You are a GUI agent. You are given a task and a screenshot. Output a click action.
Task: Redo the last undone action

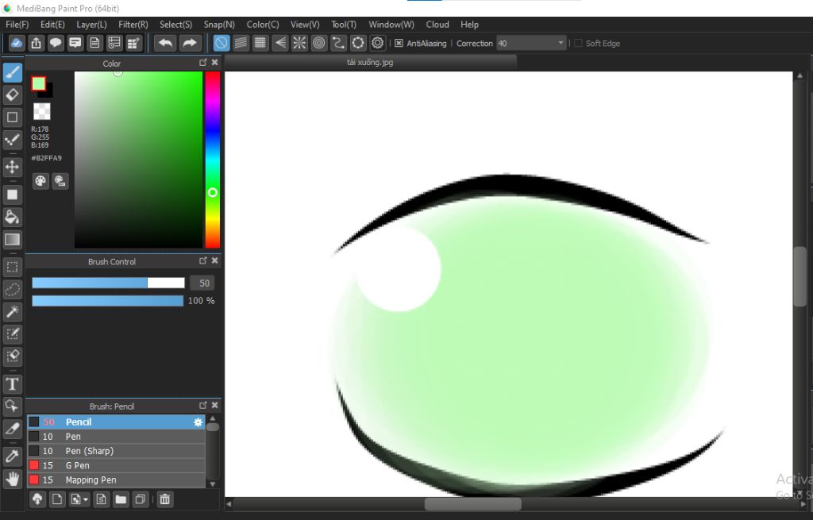tap(190, 43)
